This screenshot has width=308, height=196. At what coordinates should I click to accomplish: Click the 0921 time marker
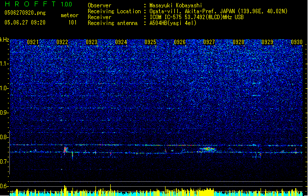click(x=33, y=42)
